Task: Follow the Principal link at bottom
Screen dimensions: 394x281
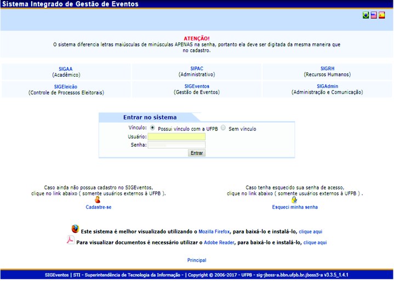Action: pos(197,260)
